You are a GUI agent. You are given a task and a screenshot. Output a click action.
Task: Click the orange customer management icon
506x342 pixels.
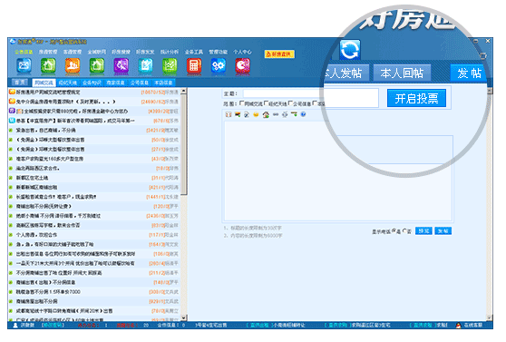(x=73, y=65)
